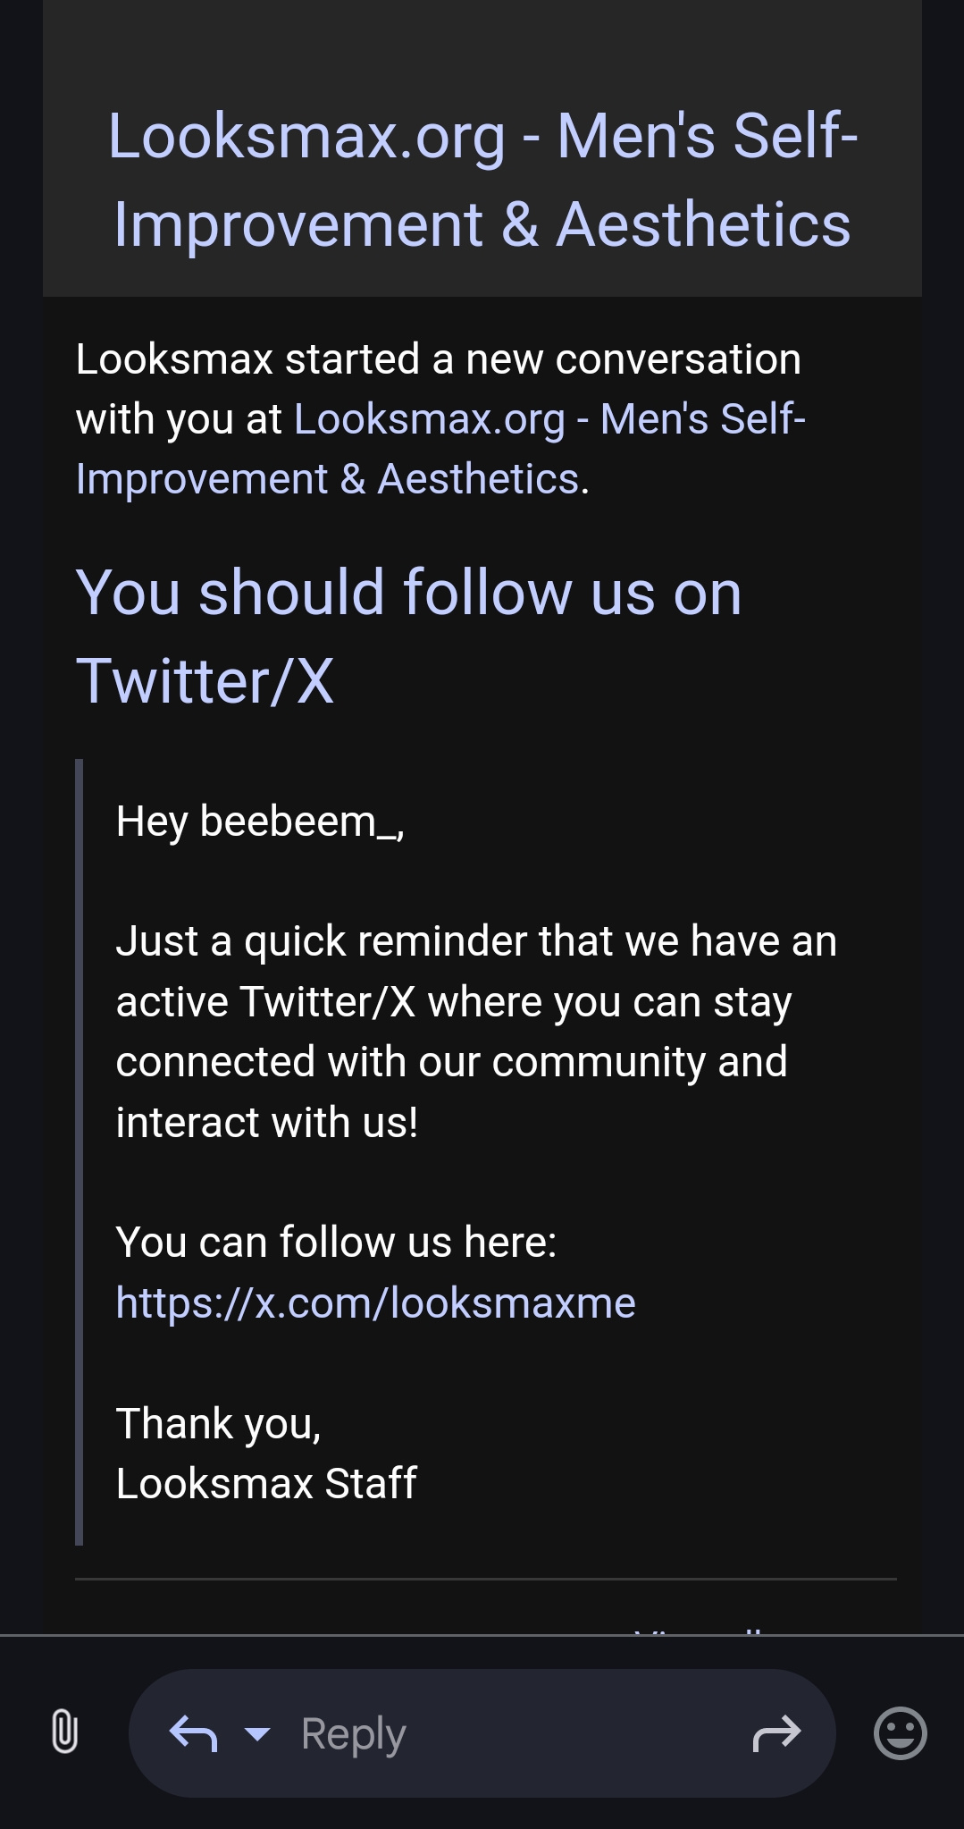Tap the Looksmax.org email subject header

tap(482, 179)
